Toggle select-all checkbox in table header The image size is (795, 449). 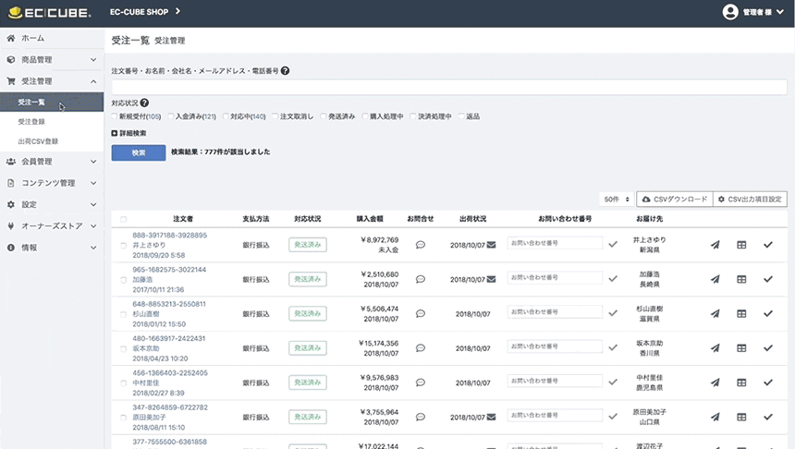[123, 220]
